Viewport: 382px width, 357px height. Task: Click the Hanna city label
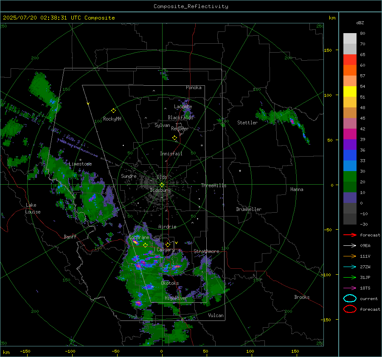click(297, 189)
